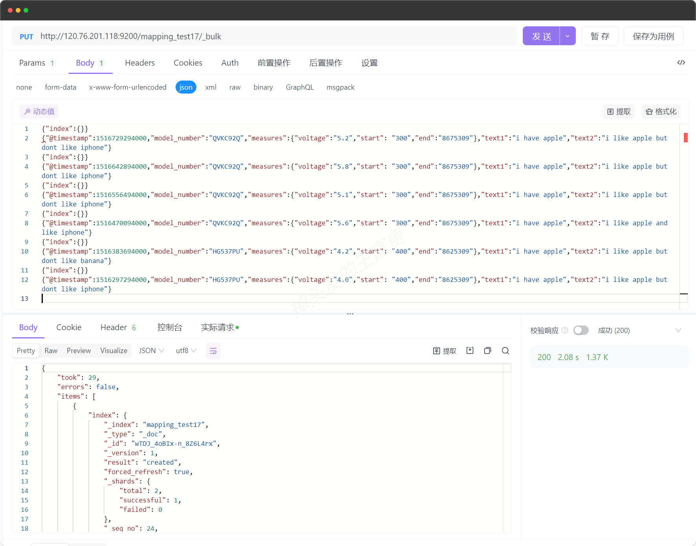
Task: Click response status text 200
Action: [x=544, y=357]
